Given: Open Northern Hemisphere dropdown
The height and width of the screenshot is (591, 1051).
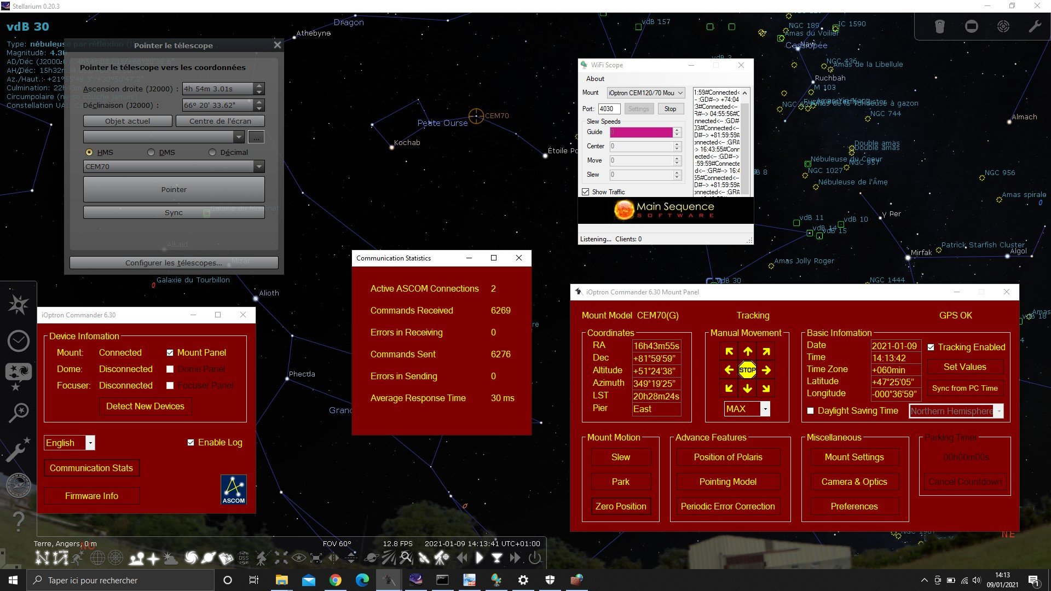Looking at the screenshot, I should pos(1000,411).
